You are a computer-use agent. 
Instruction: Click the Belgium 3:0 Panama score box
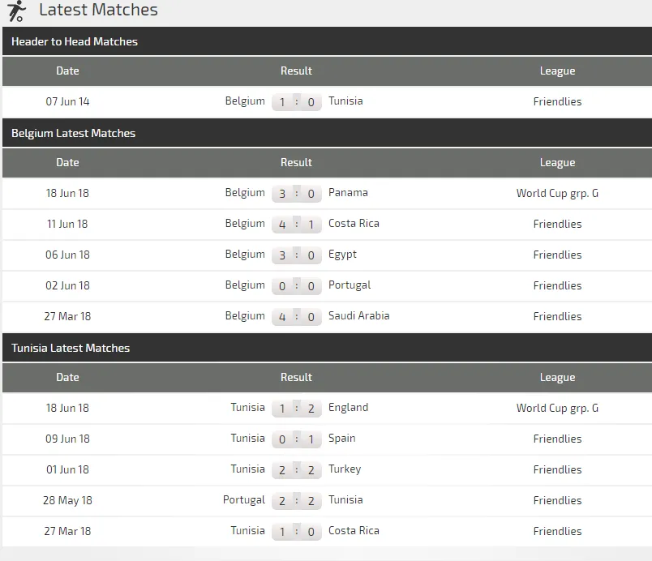click(296, 194)
